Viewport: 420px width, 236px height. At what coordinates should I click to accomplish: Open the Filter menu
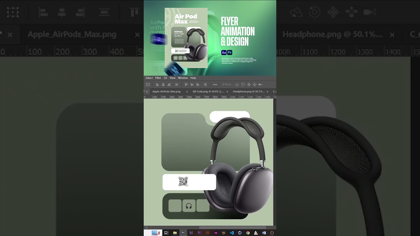coord(158,78)
